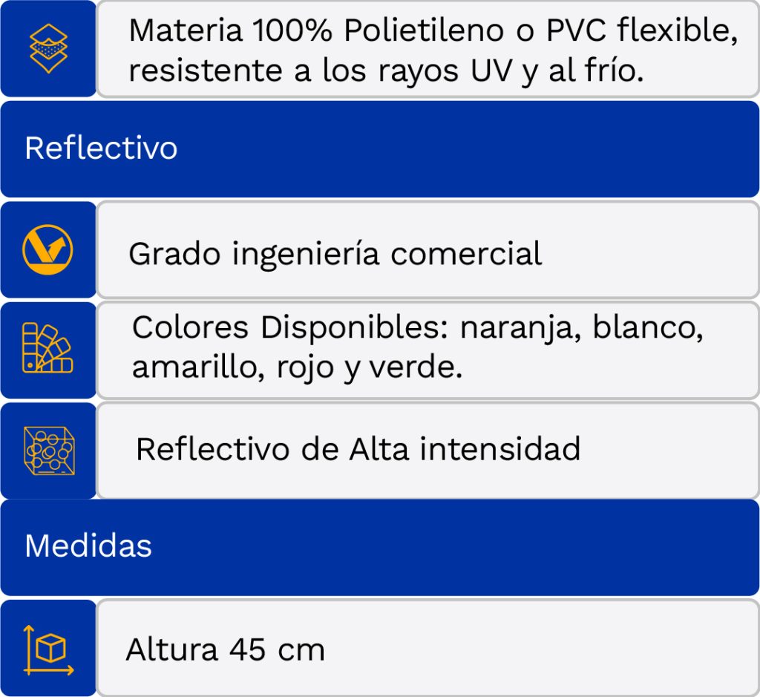The height and width of the screenshot is (697, 760).
Task: Click the Colores Disponibles text row
Action: [x=427, y=349]
